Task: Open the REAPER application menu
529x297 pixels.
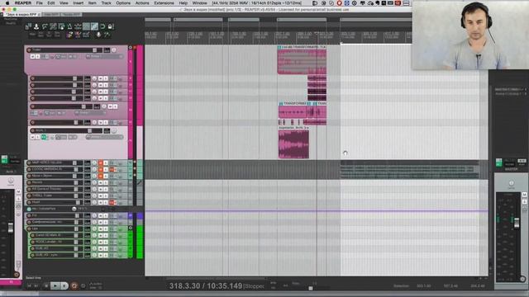Action: coord(23,3)
